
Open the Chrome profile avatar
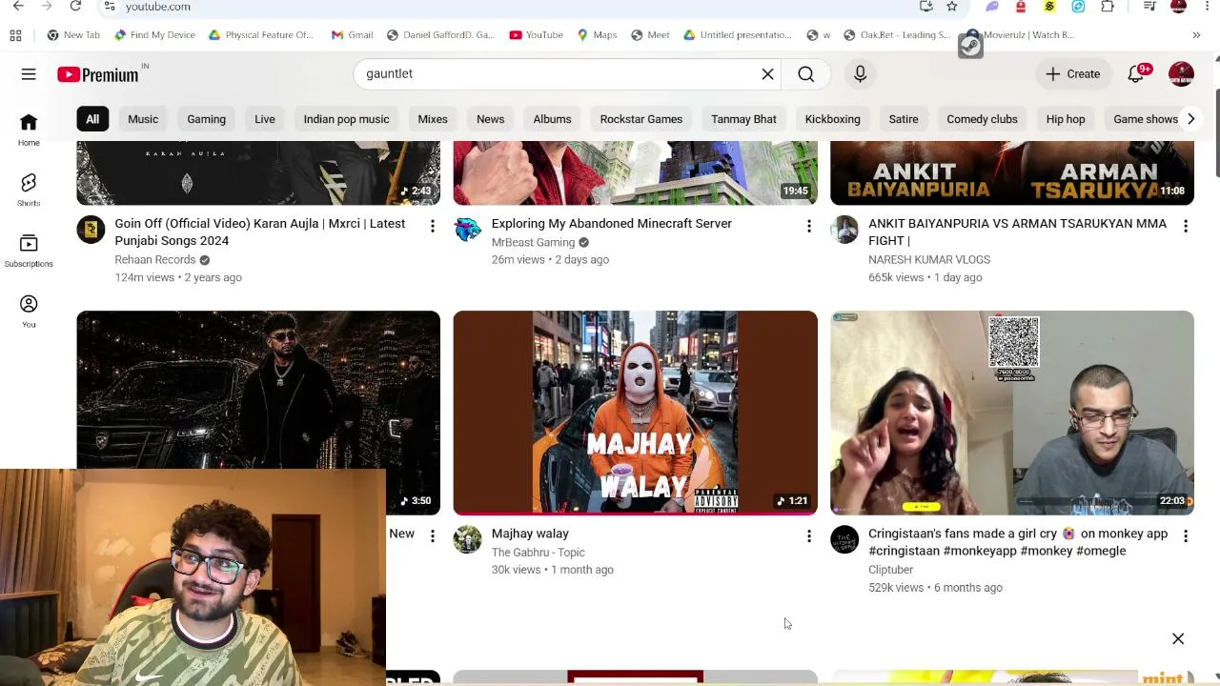pyautogui.click(x=1179, y=7)
